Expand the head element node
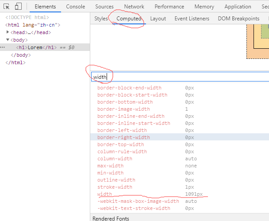This screenshot has width=269, height=221. (x=8, y=32)
